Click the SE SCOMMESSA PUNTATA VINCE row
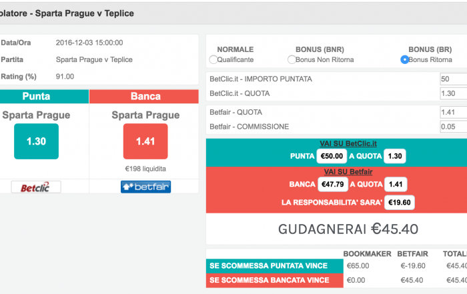This screenshot has width=467, height=294. tap(336, 266)
